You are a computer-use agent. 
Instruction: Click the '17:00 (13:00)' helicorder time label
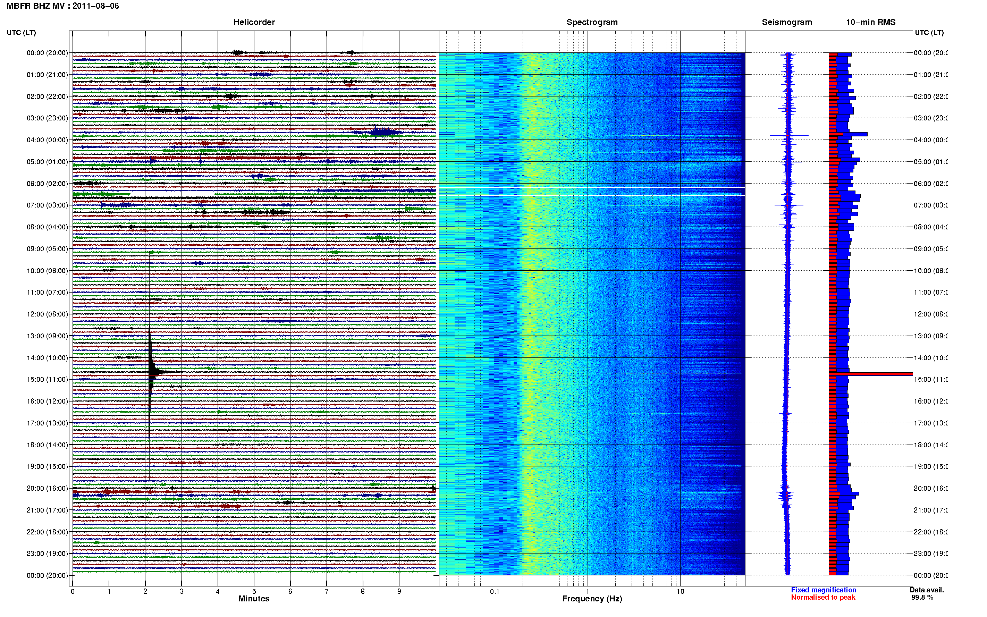coord(47,423)
